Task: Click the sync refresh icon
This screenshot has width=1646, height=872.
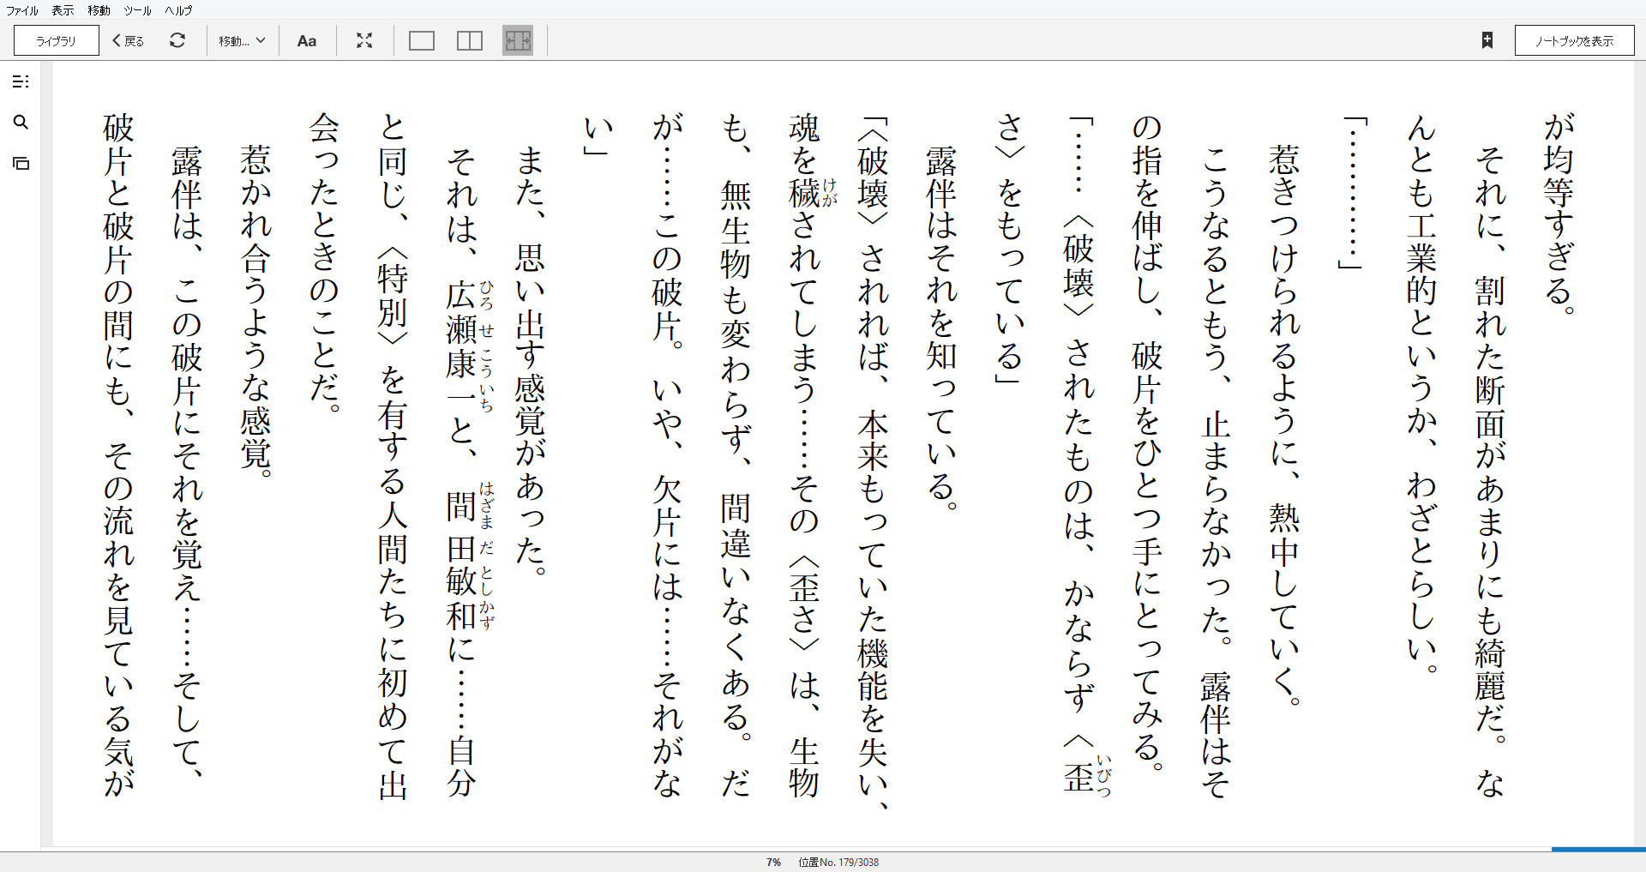Action: 177,40
